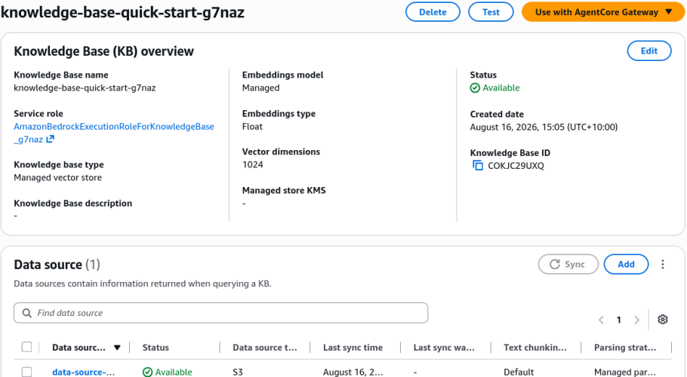This screenshot has width=687, height=377.
Task: Click the Default text chunking cell
Action: click(519, 372)
